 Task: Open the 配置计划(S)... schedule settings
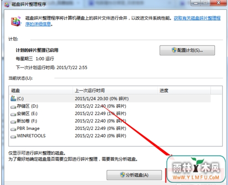[x=187, y=50]
